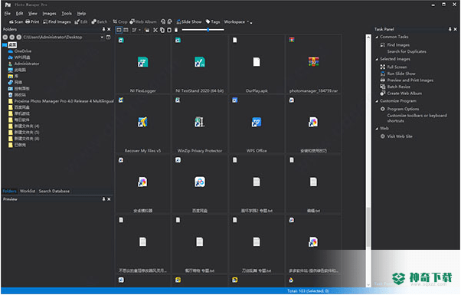
Task: Select NI FlexLogger thumbnail
Action: point(143,64)
